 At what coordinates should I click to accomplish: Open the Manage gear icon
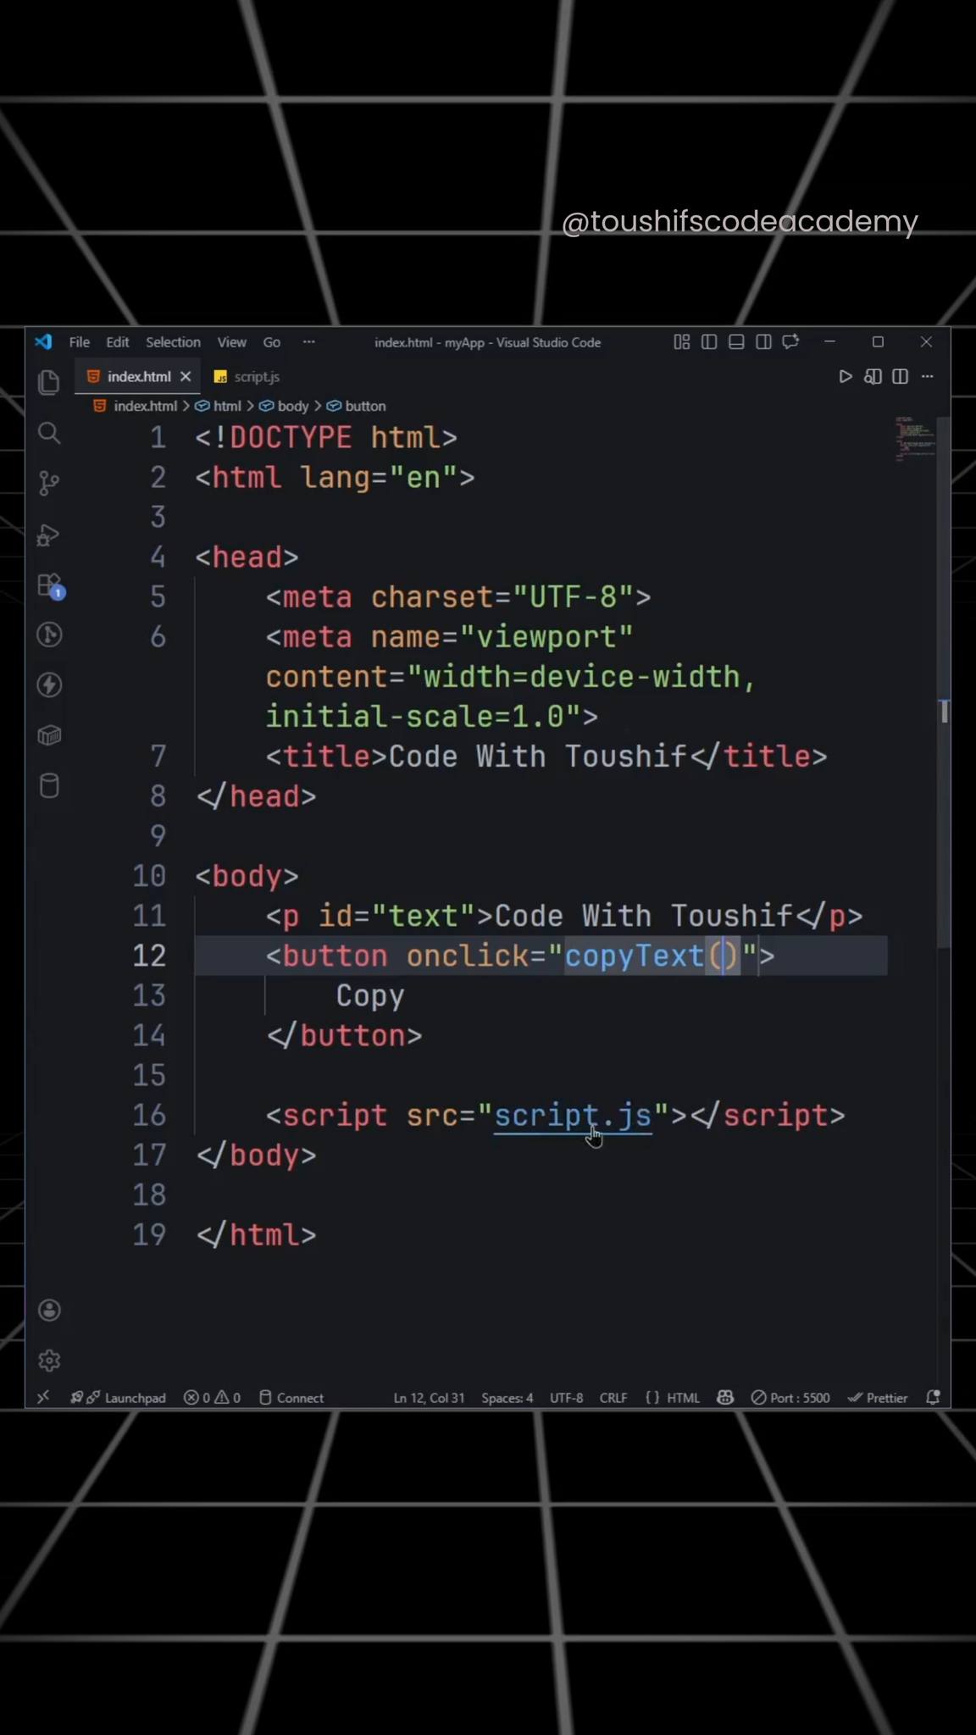pos(49,1361)
